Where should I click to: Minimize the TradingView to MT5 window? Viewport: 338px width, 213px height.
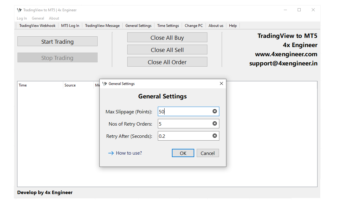tap(285, 10)
